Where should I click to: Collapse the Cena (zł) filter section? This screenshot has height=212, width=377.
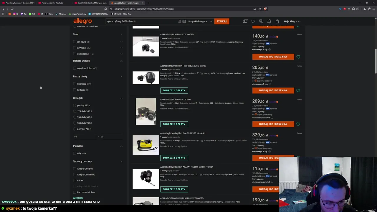pos(121,98)
